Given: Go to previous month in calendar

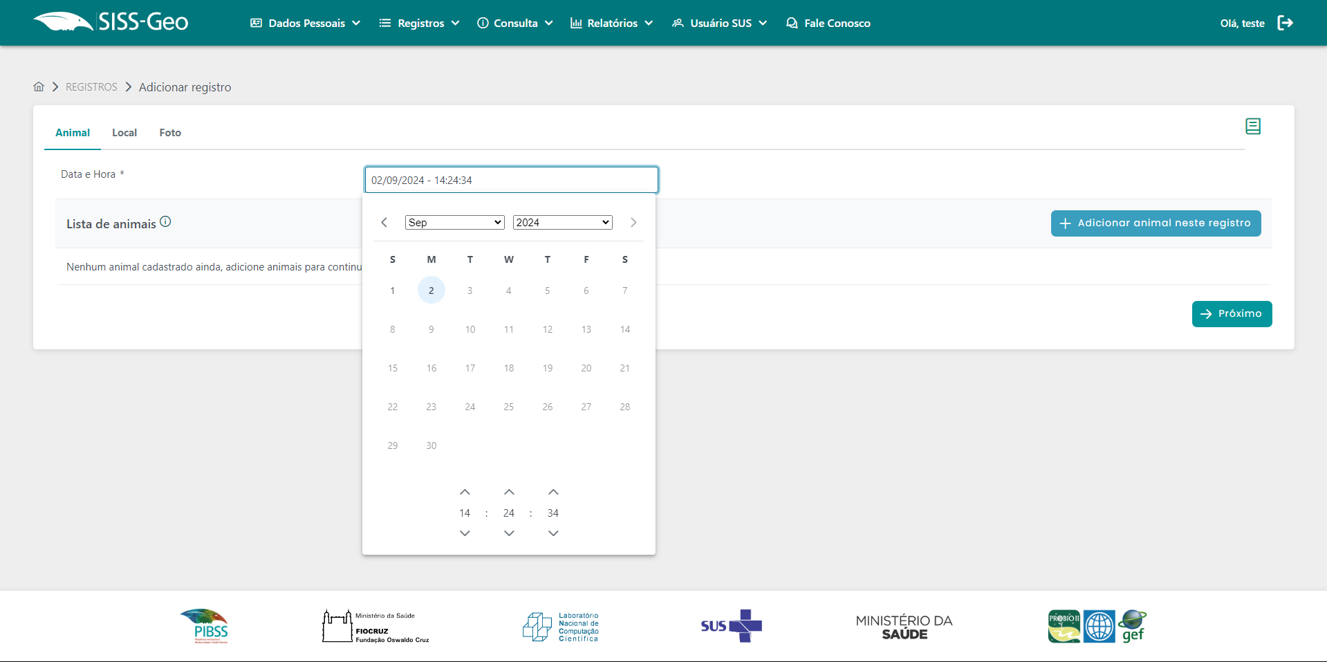Looking at the screenshot, I should (384, 222).
